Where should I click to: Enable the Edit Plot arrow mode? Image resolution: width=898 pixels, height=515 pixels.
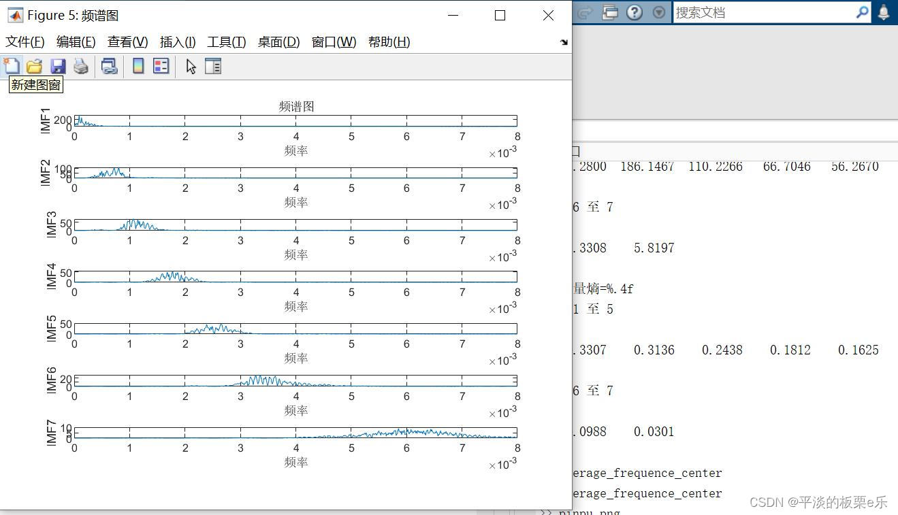pyautogui.click(x=190, y=65)
